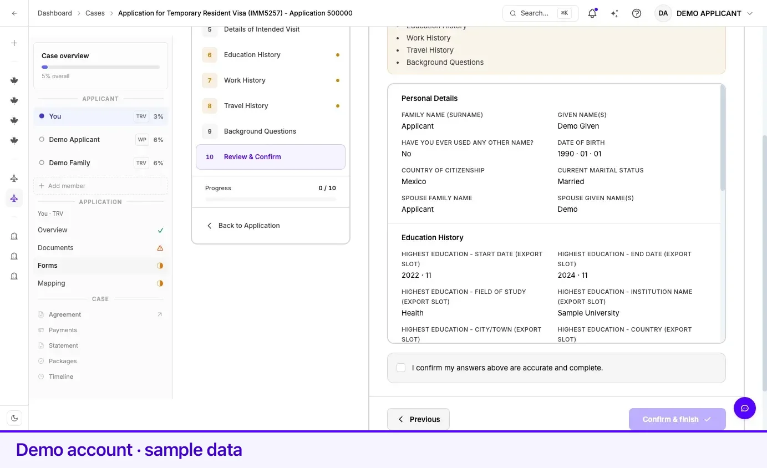767x468 pixels.
Task: Click the citizenship value Mexico
Action: (414, 182)
